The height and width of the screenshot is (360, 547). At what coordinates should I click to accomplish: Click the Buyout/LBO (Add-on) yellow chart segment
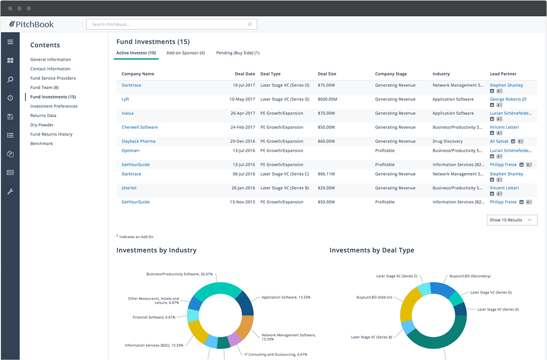[408, 306]
